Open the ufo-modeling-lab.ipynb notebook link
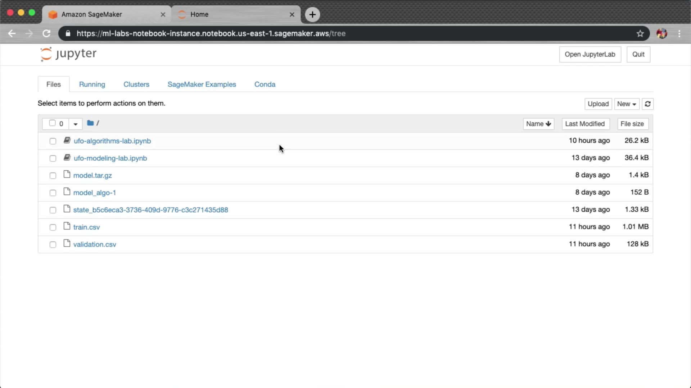 (110, 158)
